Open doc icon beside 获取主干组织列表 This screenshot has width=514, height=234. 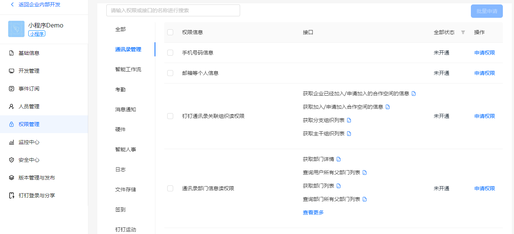point(349,134)
